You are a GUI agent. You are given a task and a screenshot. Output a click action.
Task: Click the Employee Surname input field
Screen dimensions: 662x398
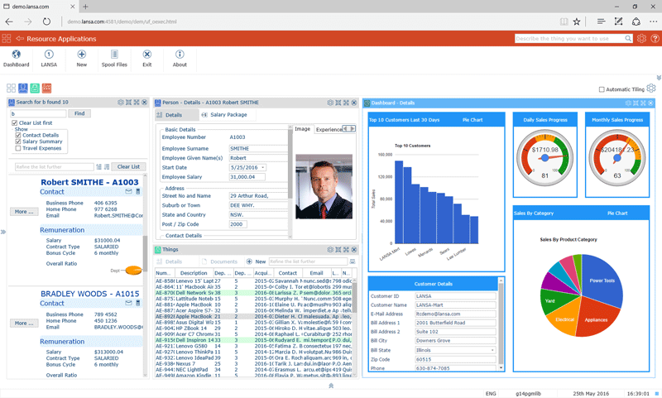point(257,149)
